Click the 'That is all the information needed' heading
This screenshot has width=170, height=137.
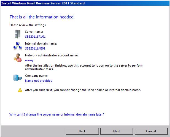point(42,17)
